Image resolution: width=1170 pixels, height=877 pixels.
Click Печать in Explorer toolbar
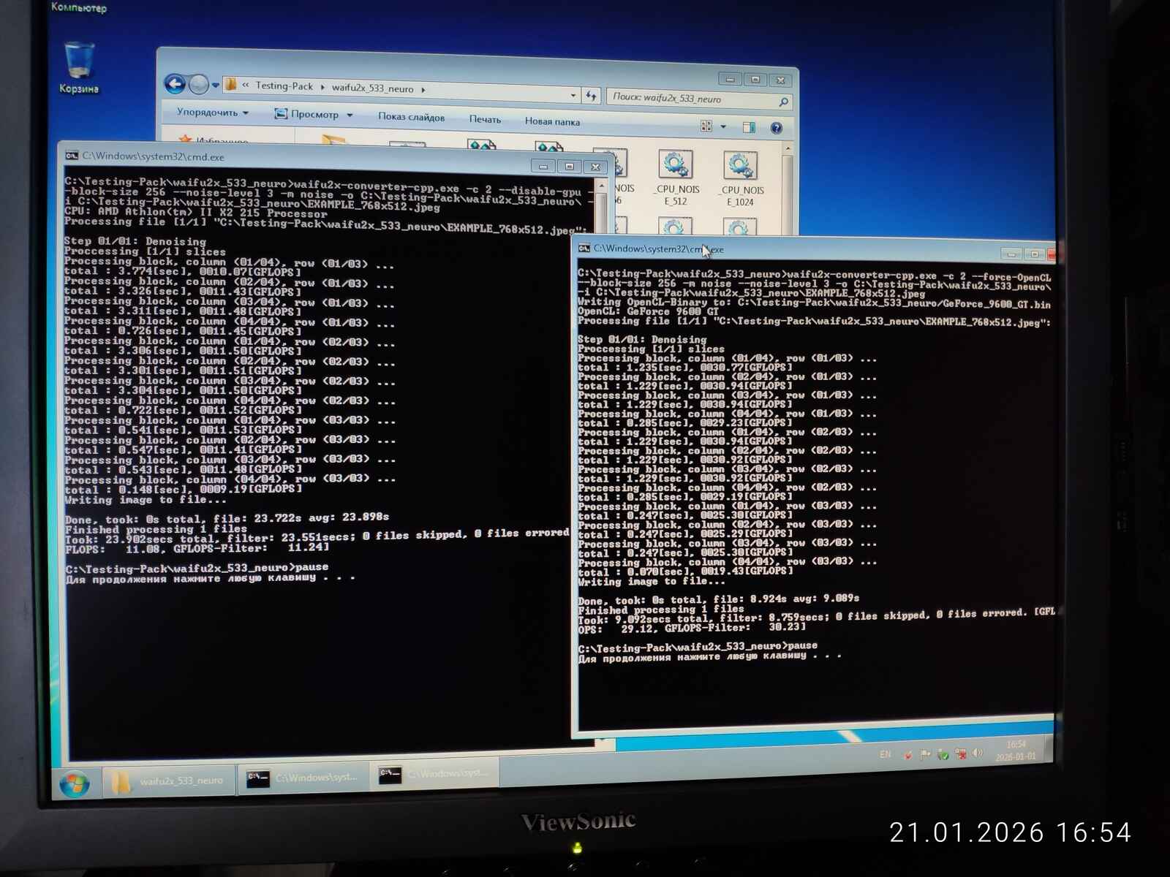pyautogui.click(x=485, y=119)
